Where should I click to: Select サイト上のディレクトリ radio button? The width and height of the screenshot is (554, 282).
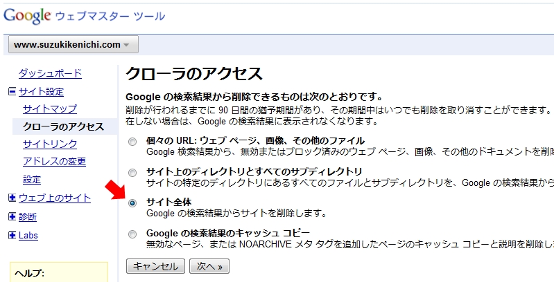132,173
